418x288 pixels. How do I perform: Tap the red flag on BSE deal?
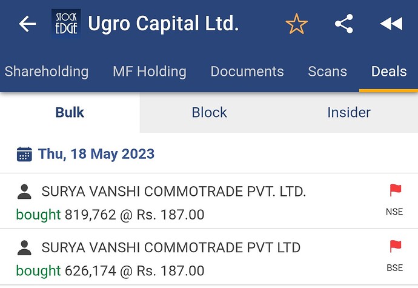(395, 246)
